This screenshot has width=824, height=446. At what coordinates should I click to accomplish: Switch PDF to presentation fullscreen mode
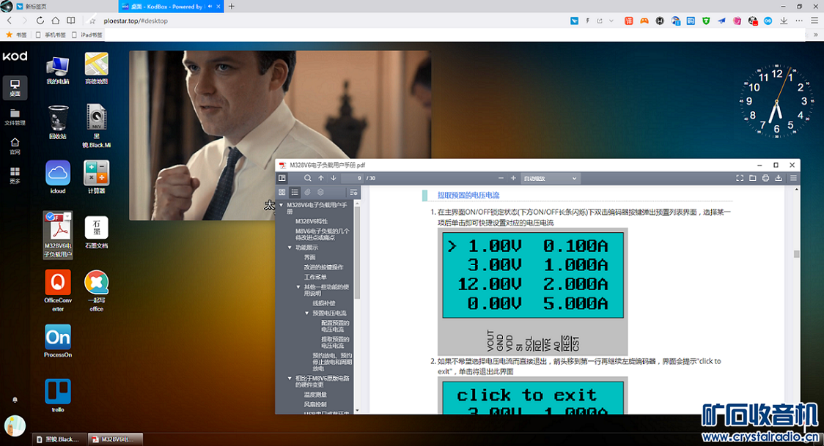click(x=740, y=179)
